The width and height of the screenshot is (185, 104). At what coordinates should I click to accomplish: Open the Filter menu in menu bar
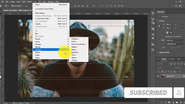click(35, 2)
